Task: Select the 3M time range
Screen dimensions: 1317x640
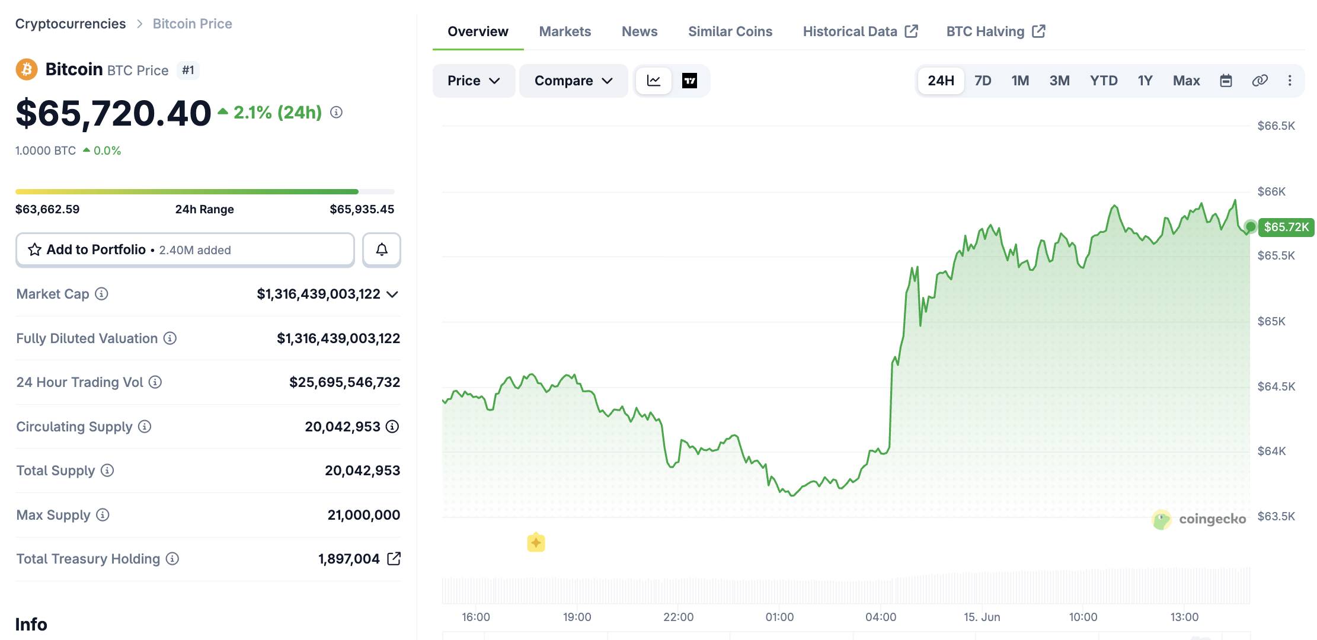Action: click(x=1059, y=81)
